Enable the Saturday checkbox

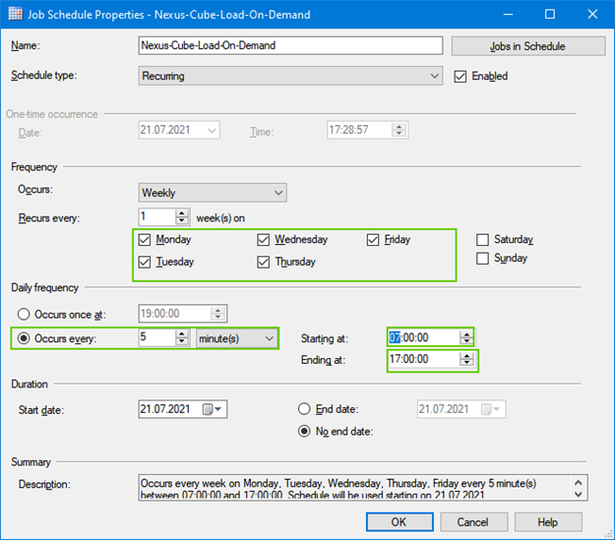coord(483,240)
